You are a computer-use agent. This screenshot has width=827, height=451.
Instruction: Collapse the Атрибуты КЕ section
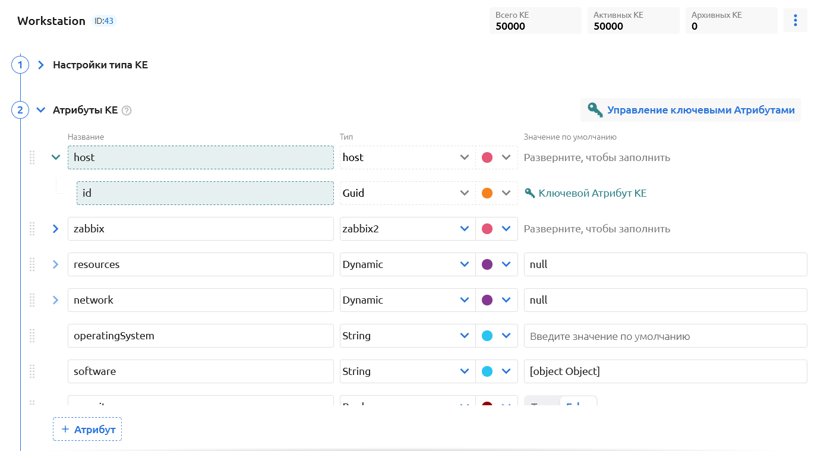(x=41, y=110)
